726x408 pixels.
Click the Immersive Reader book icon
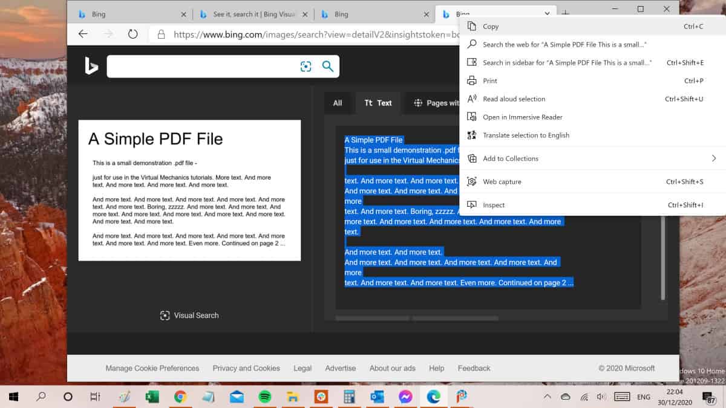click(472, 117)
